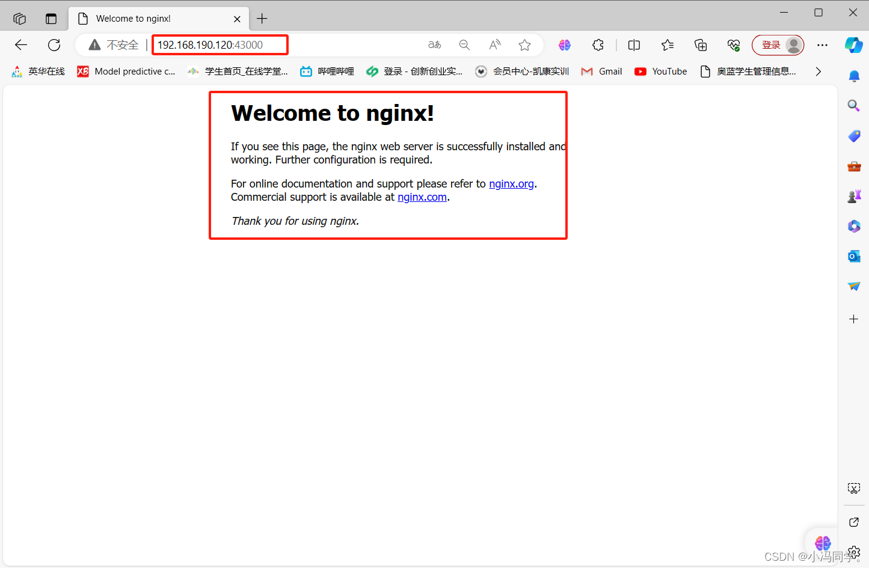
Task: Open the sidebar Tools briefcase icon
Action: (854, 166)
